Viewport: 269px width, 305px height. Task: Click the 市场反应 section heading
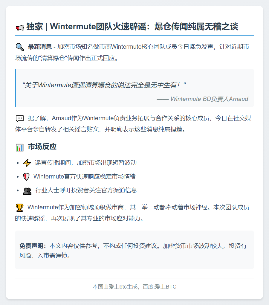(x=42, y=147)
